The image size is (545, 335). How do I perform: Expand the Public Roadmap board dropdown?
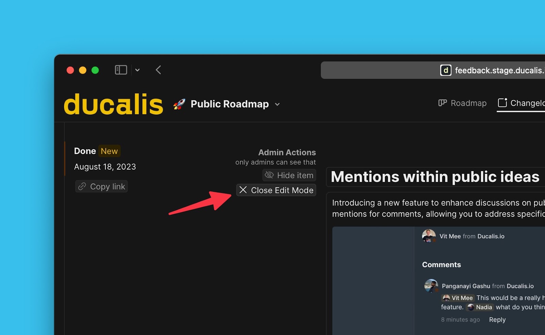(x=277, y=104)
